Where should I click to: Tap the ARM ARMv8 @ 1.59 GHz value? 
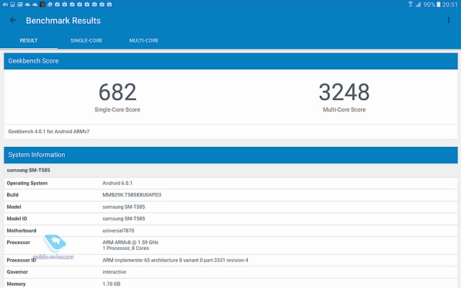[130, 243]
